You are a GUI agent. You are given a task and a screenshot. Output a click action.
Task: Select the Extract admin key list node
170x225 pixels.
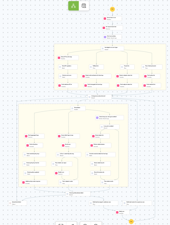(100, 164)
